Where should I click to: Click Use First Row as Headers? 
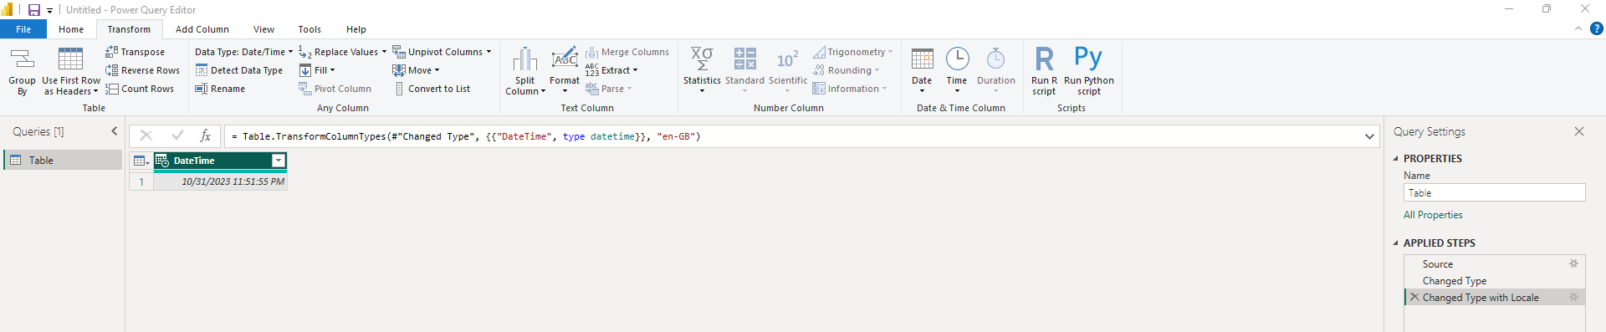71,72
